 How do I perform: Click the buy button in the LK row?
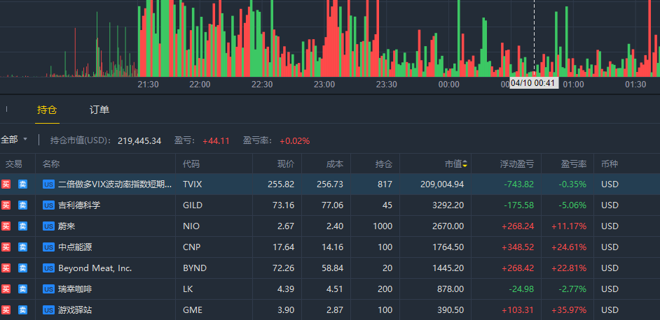click(6, 289)
